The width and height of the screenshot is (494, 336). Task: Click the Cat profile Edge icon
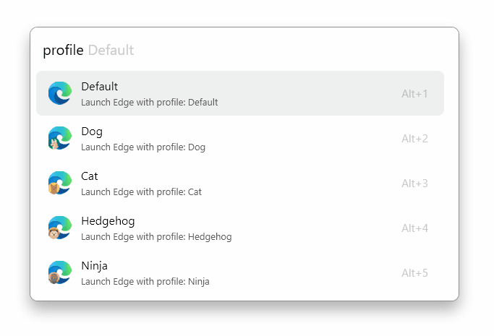point(59,183)
